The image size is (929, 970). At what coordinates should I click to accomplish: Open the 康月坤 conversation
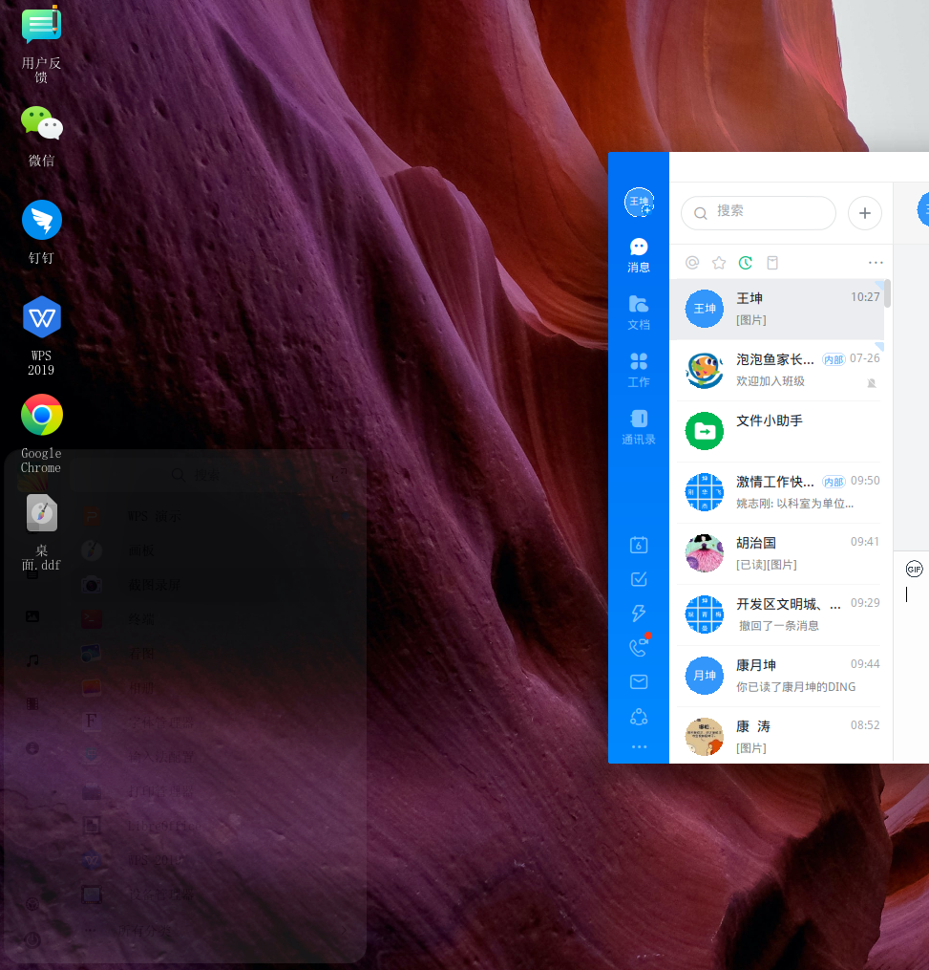[777, 677]
